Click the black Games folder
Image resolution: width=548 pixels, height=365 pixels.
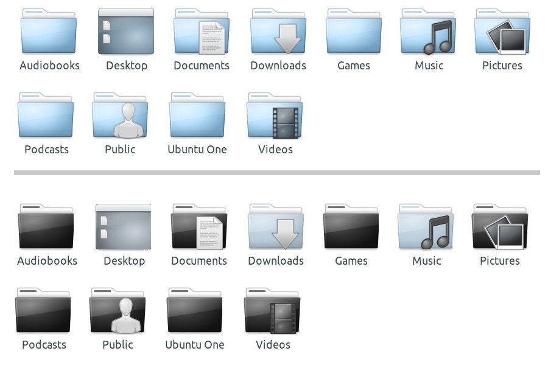point(351,228)
